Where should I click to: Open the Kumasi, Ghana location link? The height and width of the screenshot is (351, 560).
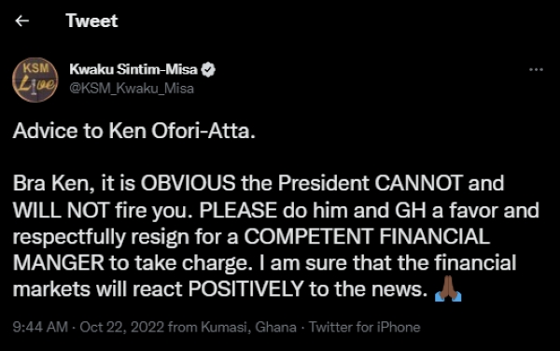coord(248,327)
